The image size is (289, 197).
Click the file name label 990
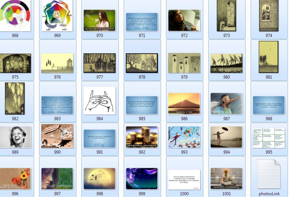[x=57, y=152]
